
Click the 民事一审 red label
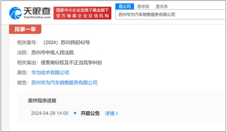(x=25, y=29)
